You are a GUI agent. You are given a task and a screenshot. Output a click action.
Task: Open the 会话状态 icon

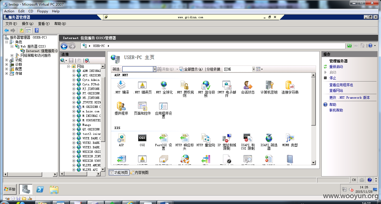(x=248, y=85)
